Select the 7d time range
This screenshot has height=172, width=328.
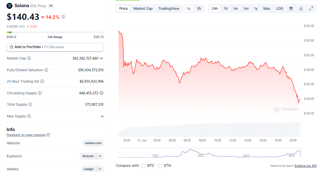[225, 8]
